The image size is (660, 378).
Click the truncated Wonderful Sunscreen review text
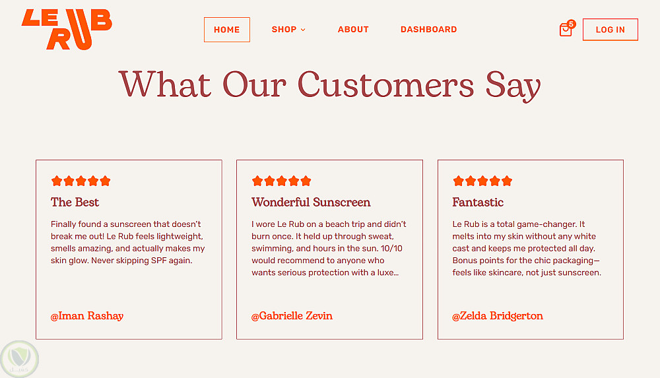point(329,248)
